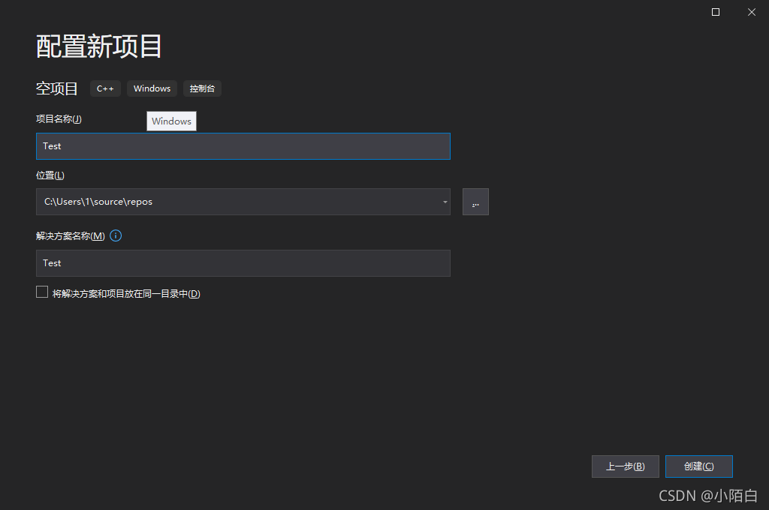Click 创建 to create the project
Viewport: 769px width, 510px height.
pyautogui.click(x=698, y=466)
